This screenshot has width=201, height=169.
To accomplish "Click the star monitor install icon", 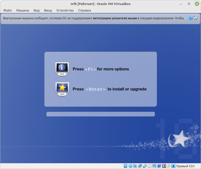I will point(62,89).
